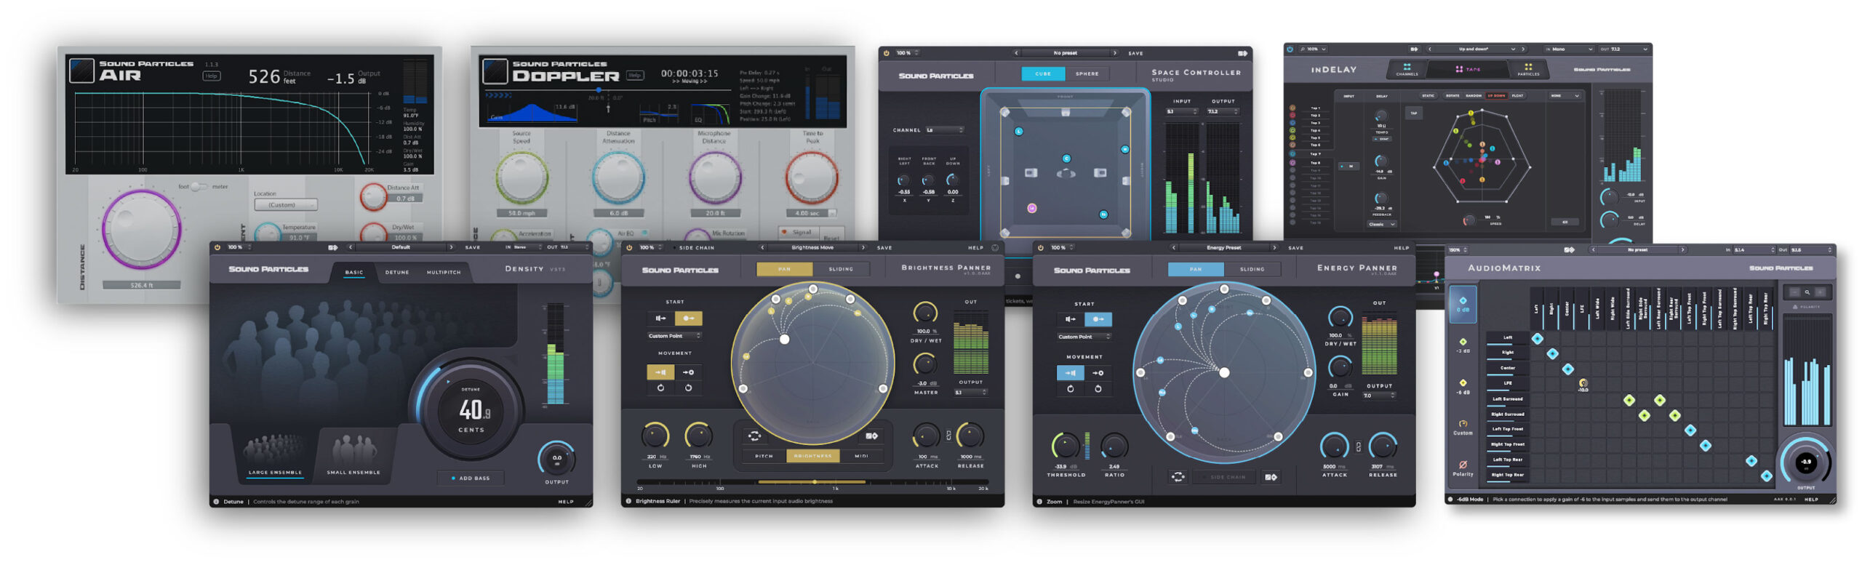
Task: Toggle the Energy Panner power icon
Action: [1041, 247]
